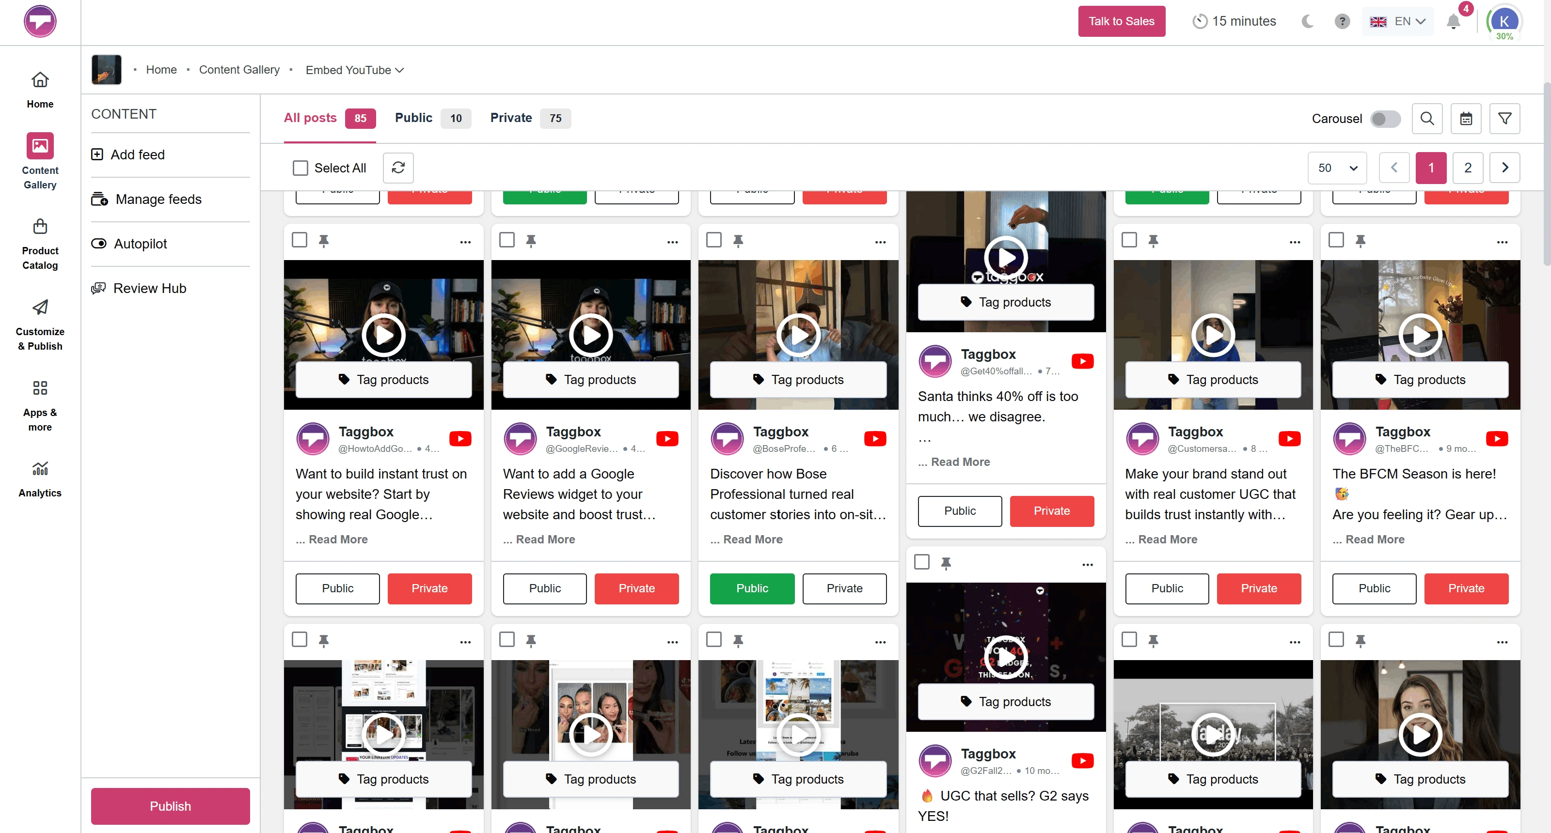Open the 50 per page dropdown
The image size is (1551, 833).
tap(1337, 168)
